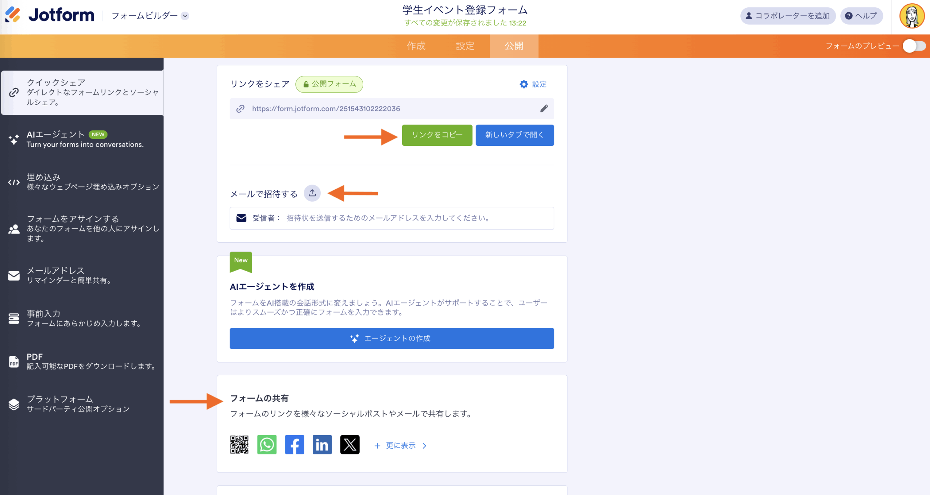
Task: Click the envelope icon beside メールアドレス
Action: click(x=14, y=276)
